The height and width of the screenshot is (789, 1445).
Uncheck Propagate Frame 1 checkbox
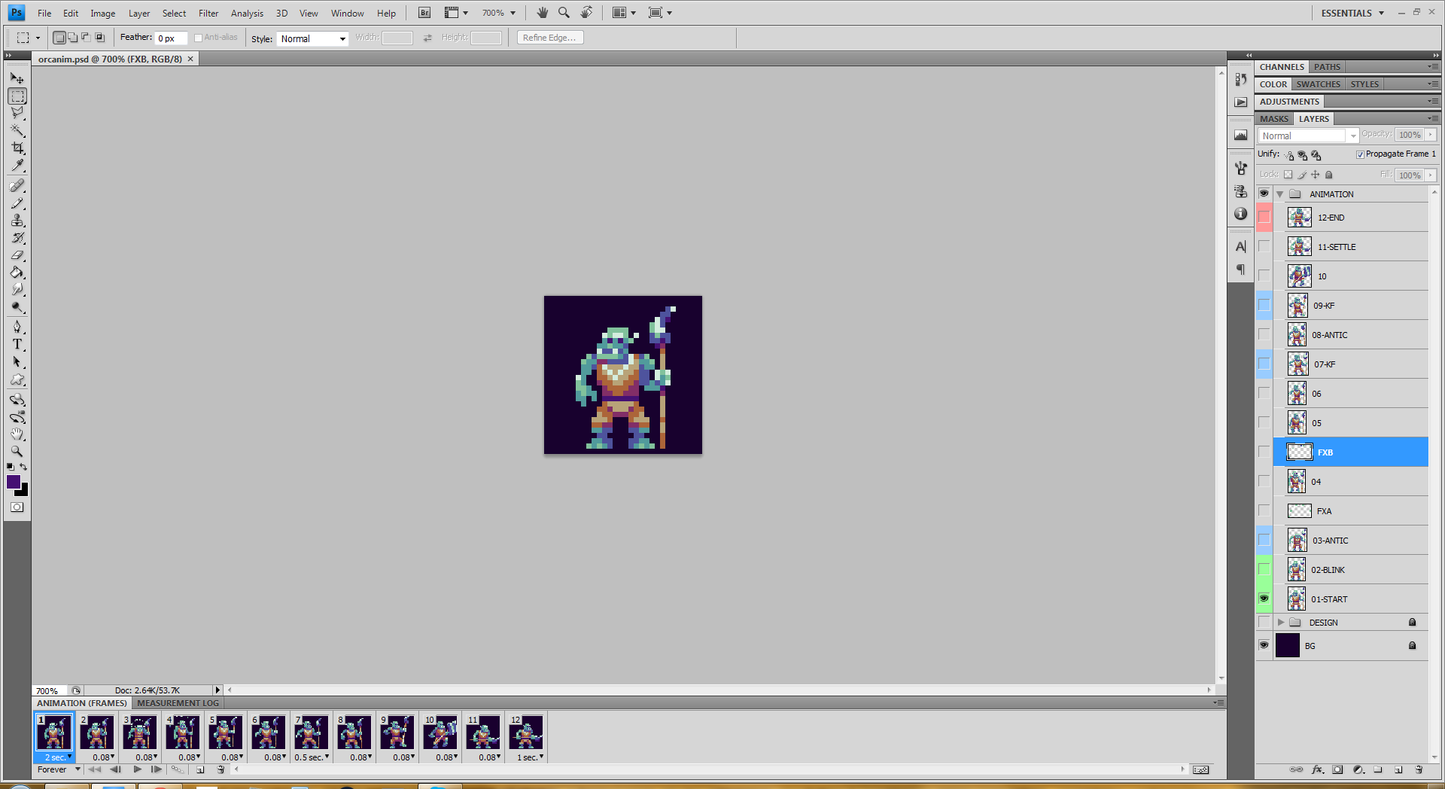(1360, 154)
